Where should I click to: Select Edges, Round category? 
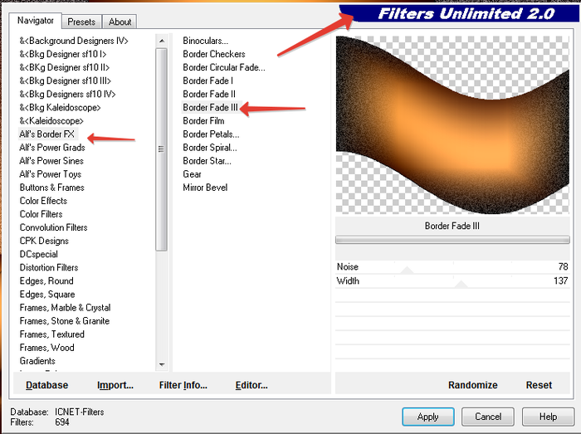46,280
